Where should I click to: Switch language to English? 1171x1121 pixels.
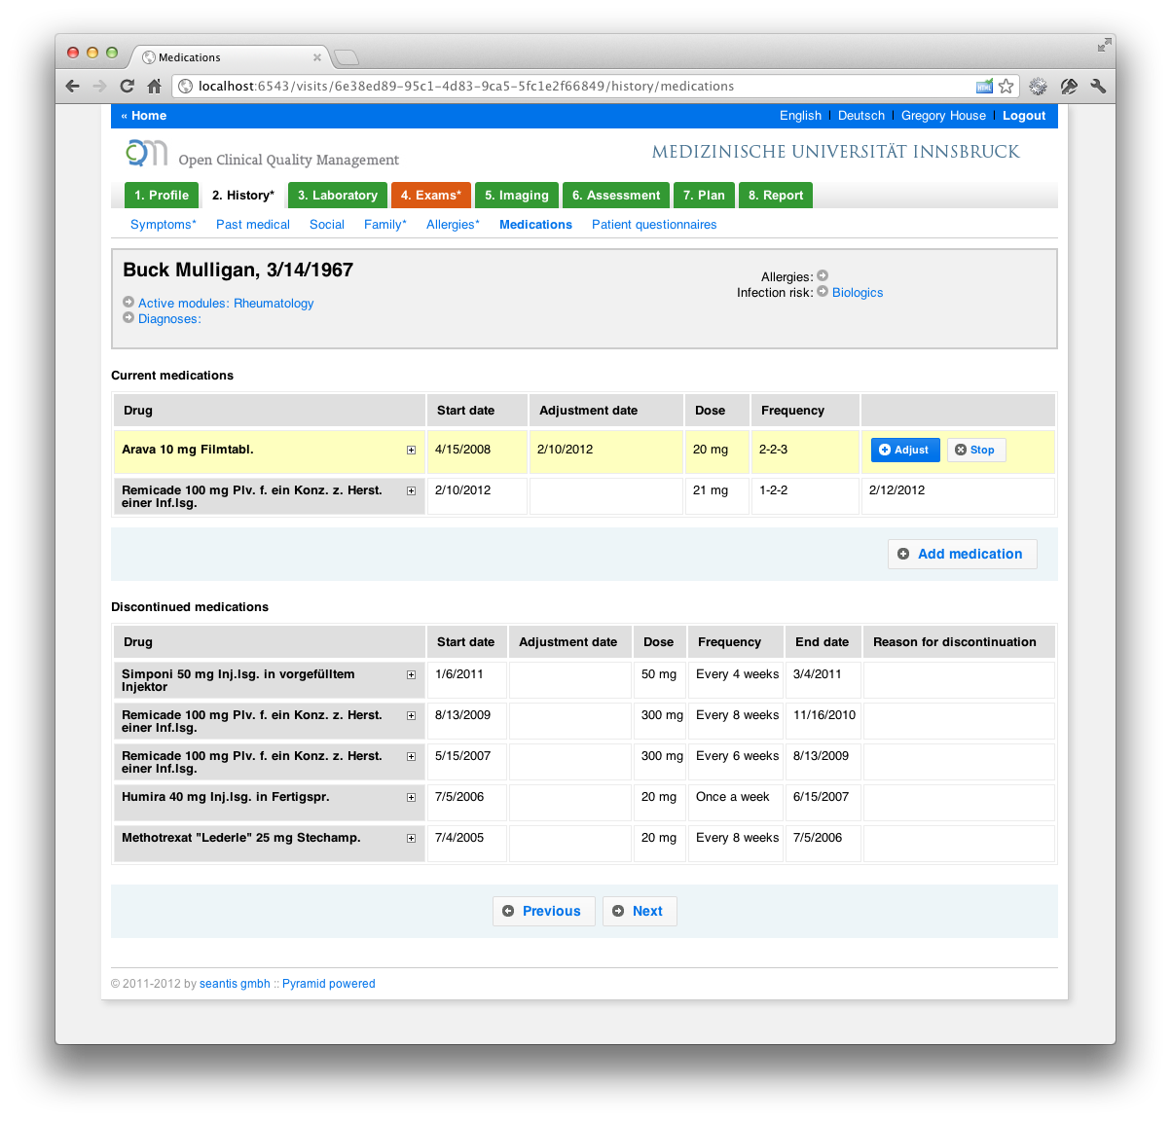coord(800,115)
